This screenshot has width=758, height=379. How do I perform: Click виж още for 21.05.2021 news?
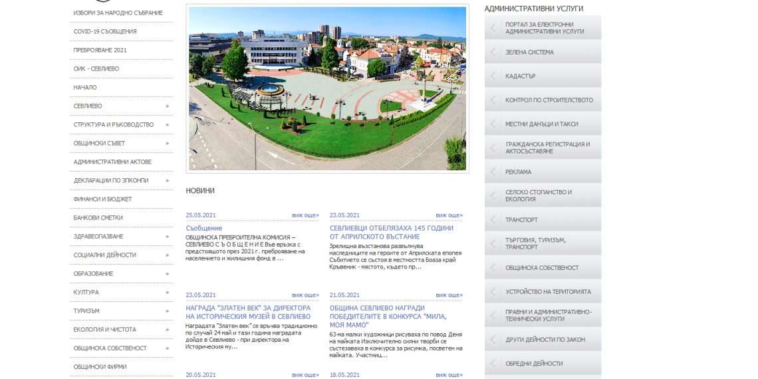(x=449, y=295)
